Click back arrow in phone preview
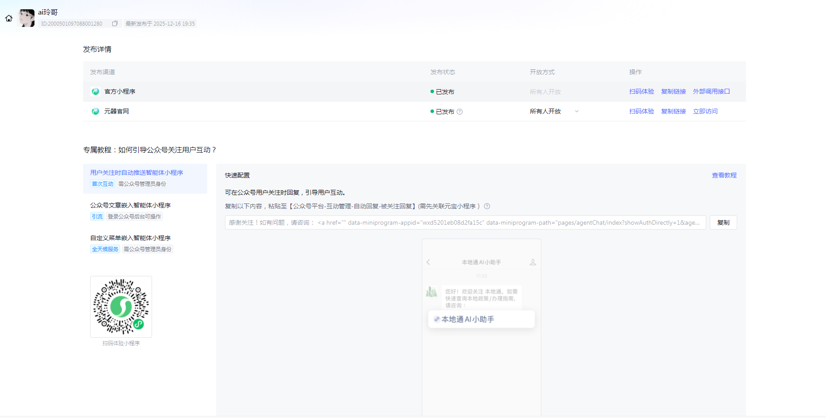The height and width of the screenshot is (418, 826). [x=428, y=262]
